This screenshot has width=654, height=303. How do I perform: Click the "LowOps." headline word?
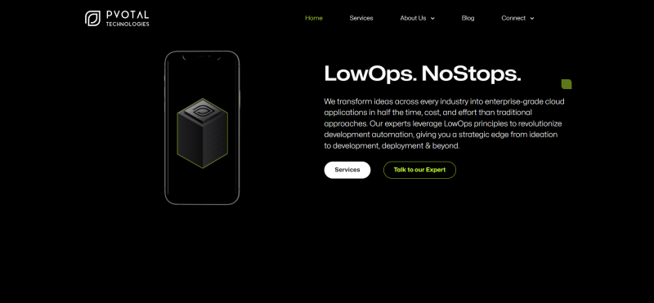coord(370,74)
